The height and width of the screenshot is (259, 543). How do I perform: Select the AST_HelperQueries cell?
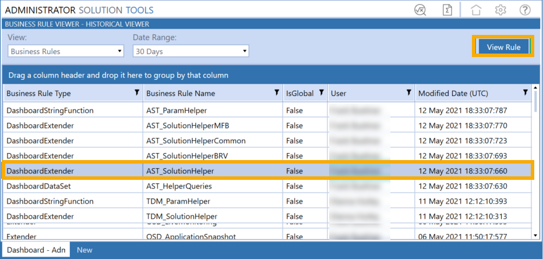click(213, 186)
